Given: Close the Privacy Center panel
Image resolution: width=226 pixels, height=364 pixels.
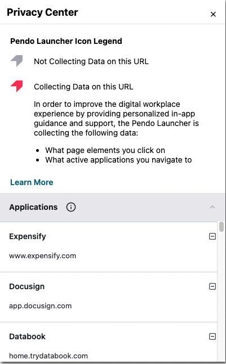Looking at the screenshot, I should click(213, 15).
